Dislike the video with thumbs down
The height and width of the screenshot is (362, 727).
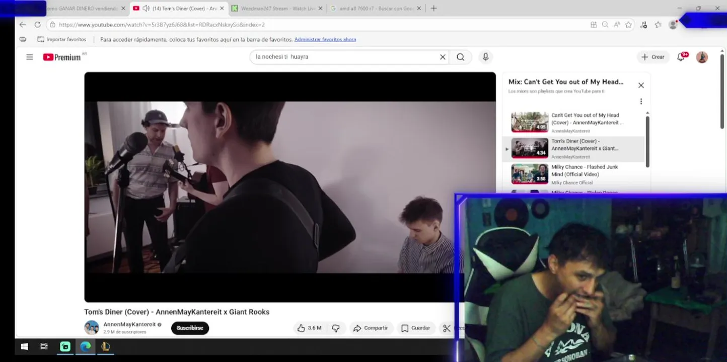click(x=336, y=328)
